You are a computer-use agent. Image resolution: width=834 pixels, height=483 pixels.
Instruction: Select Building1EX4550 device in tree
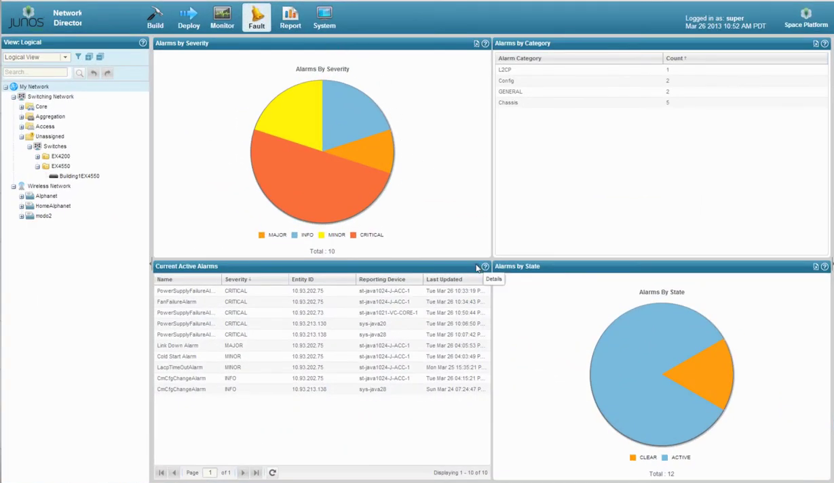pos(79,176)
